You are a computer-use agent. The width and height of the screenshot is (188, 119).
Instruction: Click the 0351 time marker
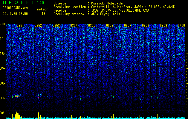20,26
